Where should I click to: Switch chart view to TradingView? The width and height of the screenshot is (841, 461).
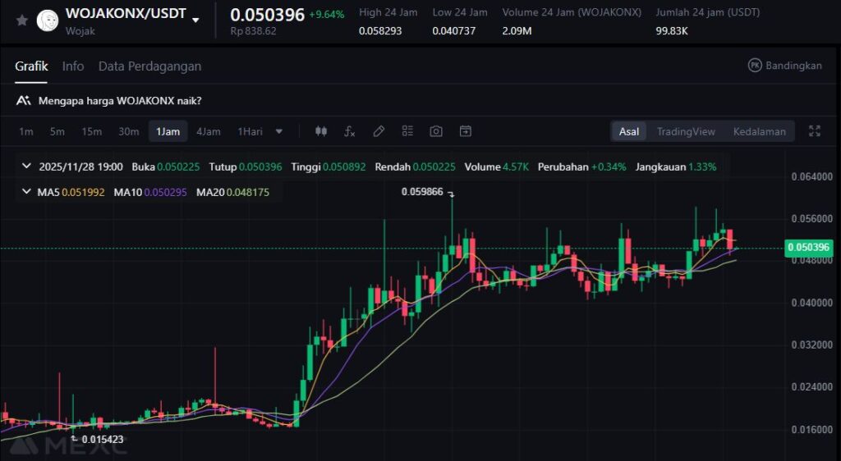(x=685, y=131)
